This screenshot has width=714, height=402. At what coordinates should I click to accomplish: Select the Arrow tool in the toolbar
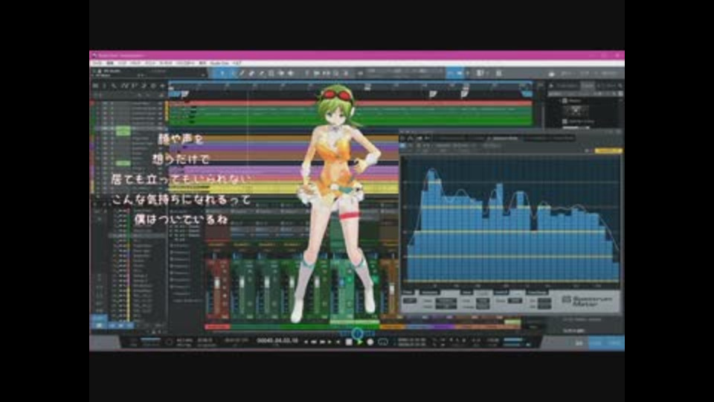pyautogui.click(x=222, y=73)
